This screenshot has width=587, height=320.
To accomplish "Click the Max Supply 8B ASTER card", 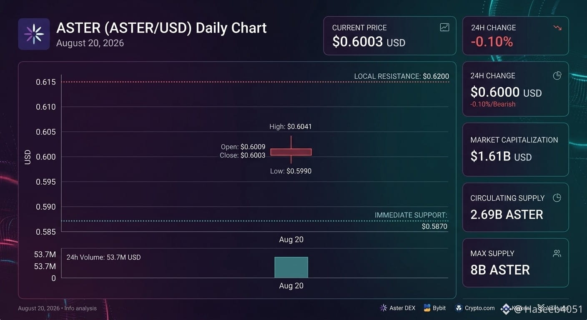I will 515,262.
